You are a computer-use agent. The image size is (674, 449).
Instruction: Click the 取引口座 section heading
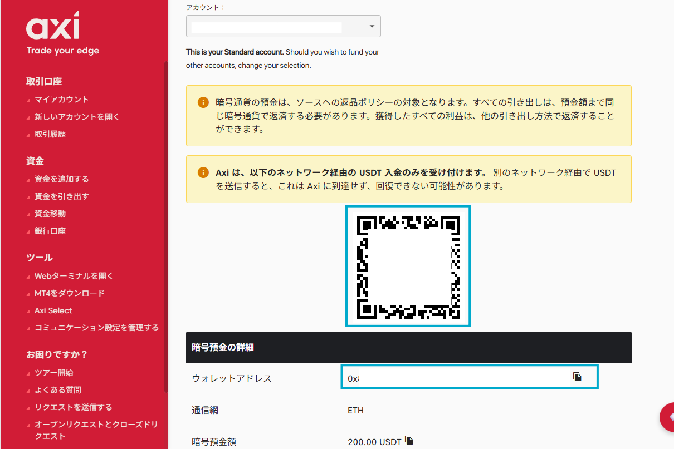point(44,81)
